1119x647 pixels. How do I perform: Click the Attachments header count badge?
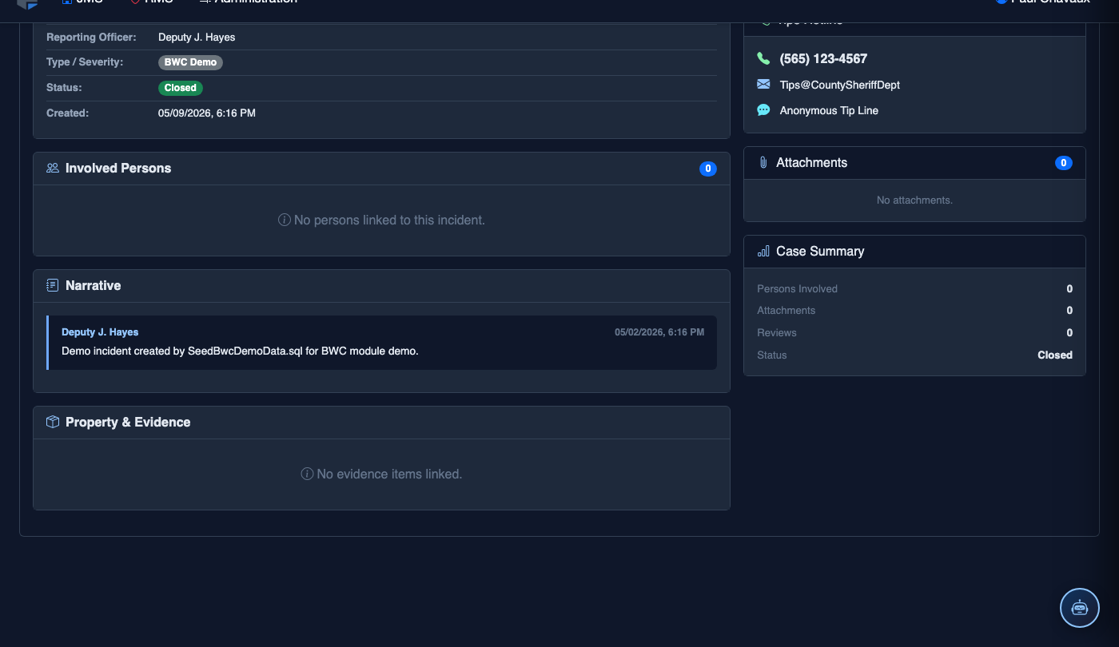pos(1063,163)
